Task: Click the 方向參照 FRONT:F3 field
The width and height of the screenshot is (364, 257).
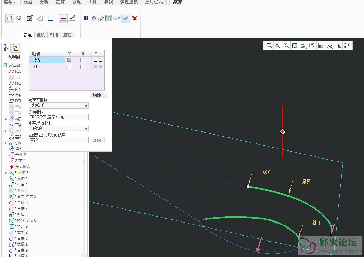Action: [59, 117]
